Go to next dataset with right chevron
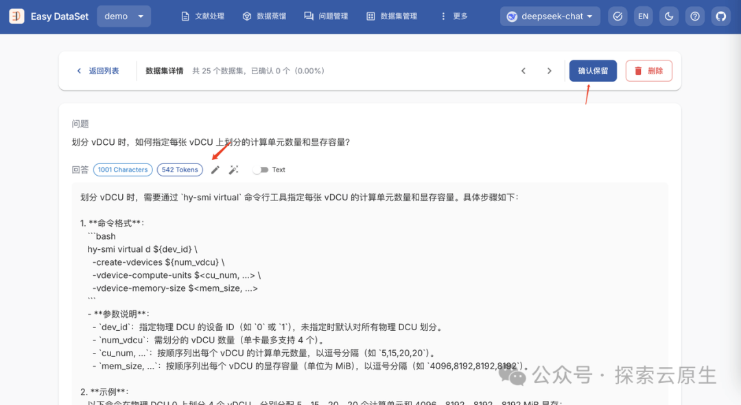 click(549, 71)
